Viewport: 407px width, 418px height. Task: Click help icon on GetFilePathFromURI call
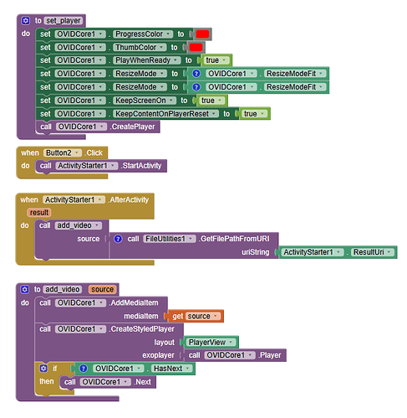(x=118, y=239)
